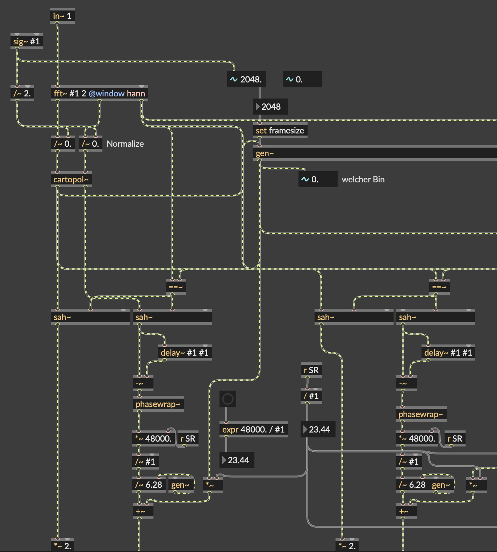Select the 'fft~ #1 2 @window hann' object
Screen dimensions: 497x552
99,93
